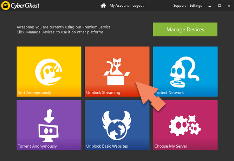234x161 pixels.
Task: Click the Unblock Streaming label
Action: coord(103,92)
